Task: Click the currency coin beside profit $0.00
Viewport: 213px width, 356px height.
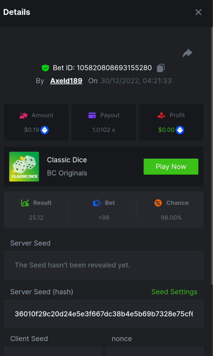Action: (180, 130)
